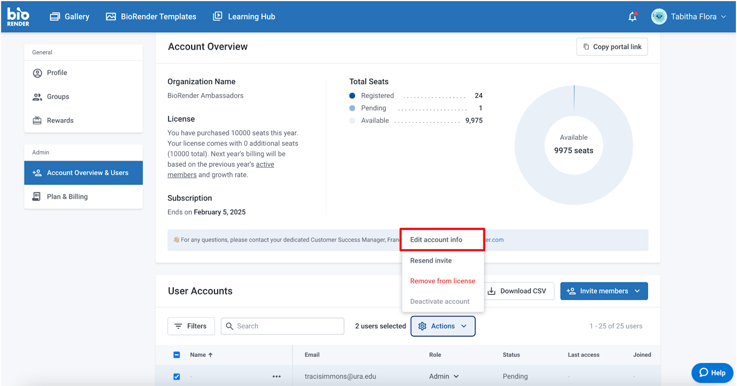
Task: Click the Available legend dot
Action: click(352, 121)
